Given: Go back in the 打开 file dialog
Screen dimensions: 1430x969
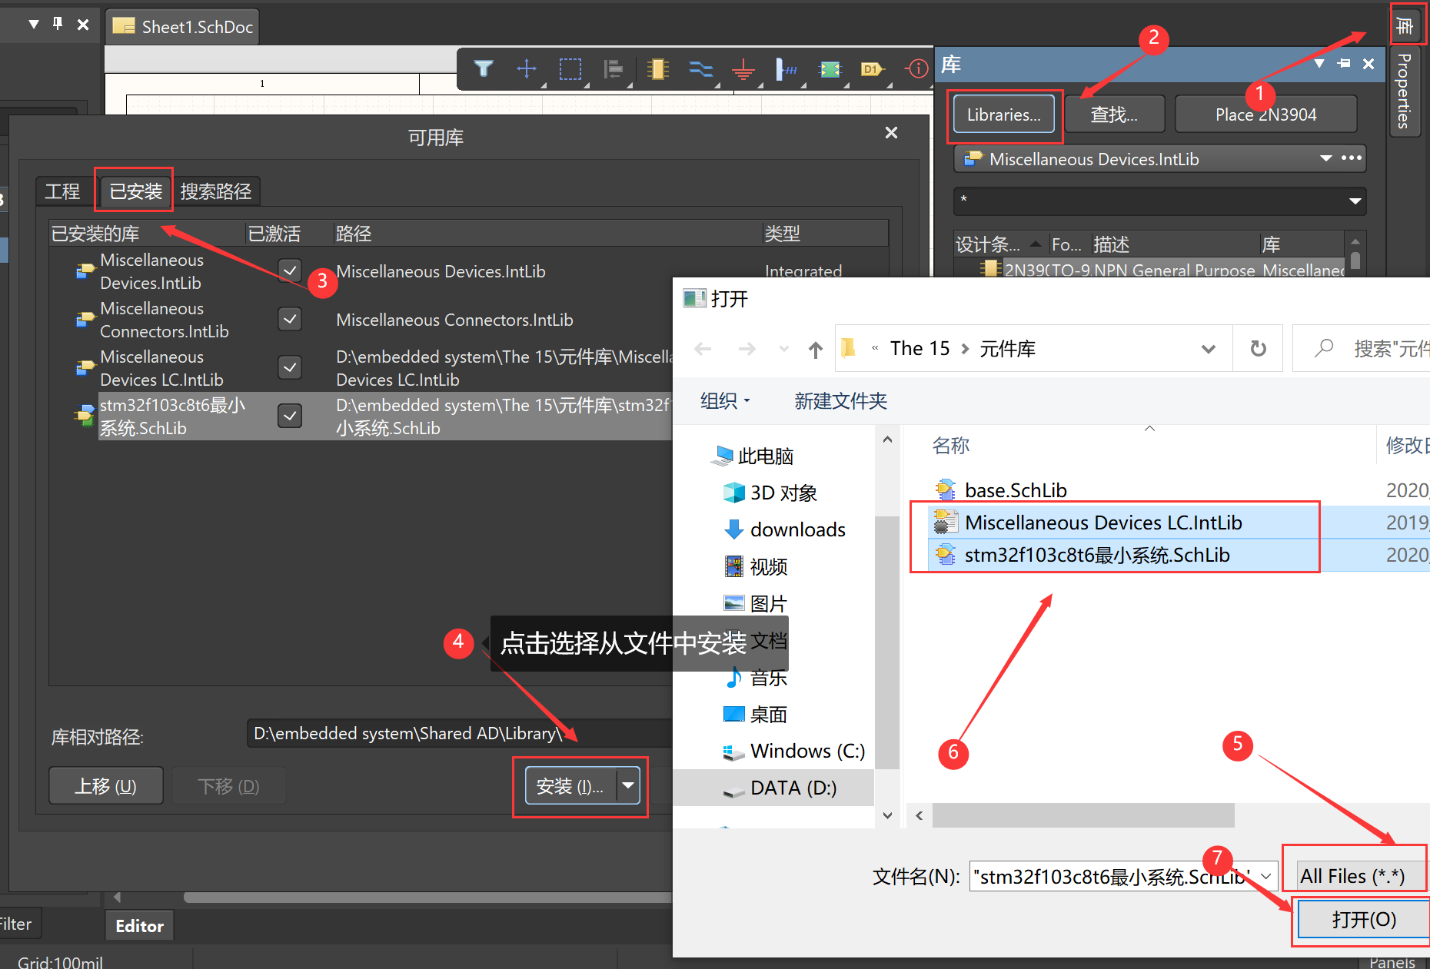Looking at the screenshot, I should [703, 349].
